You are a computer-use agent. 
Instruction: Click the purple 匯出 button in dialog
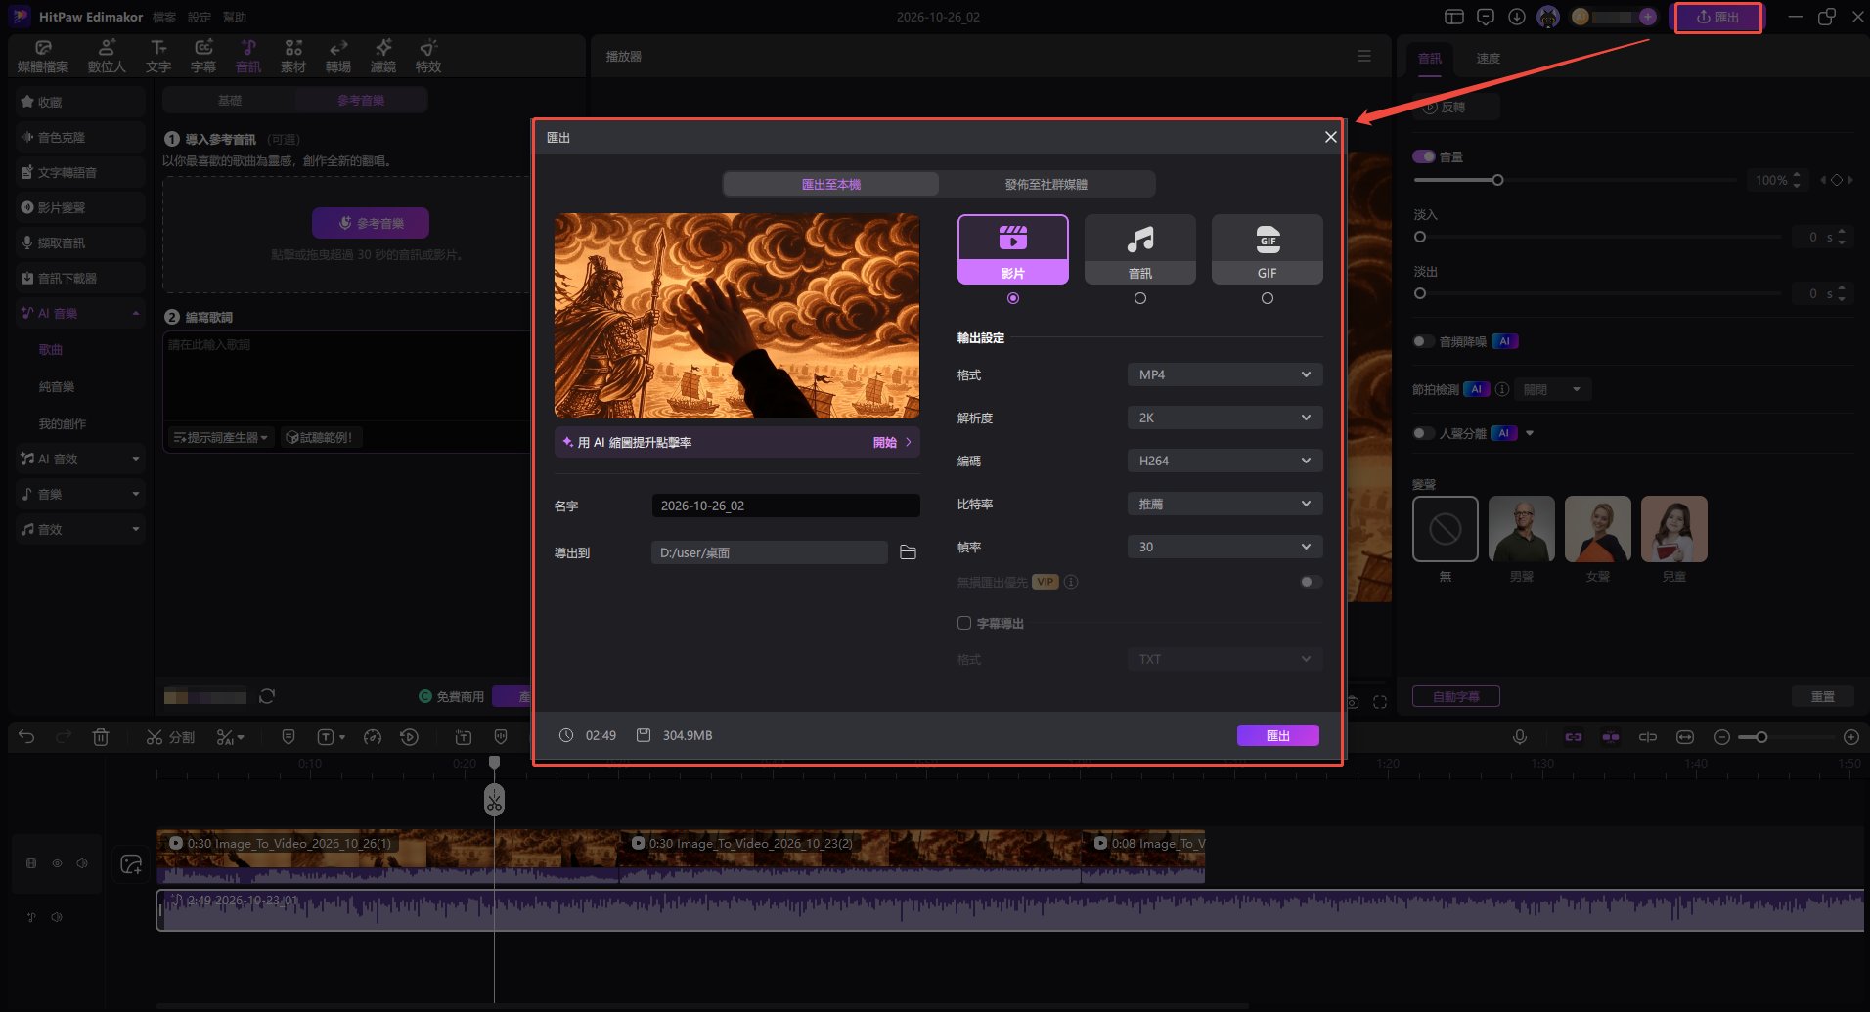click(x=1278, y=735)
